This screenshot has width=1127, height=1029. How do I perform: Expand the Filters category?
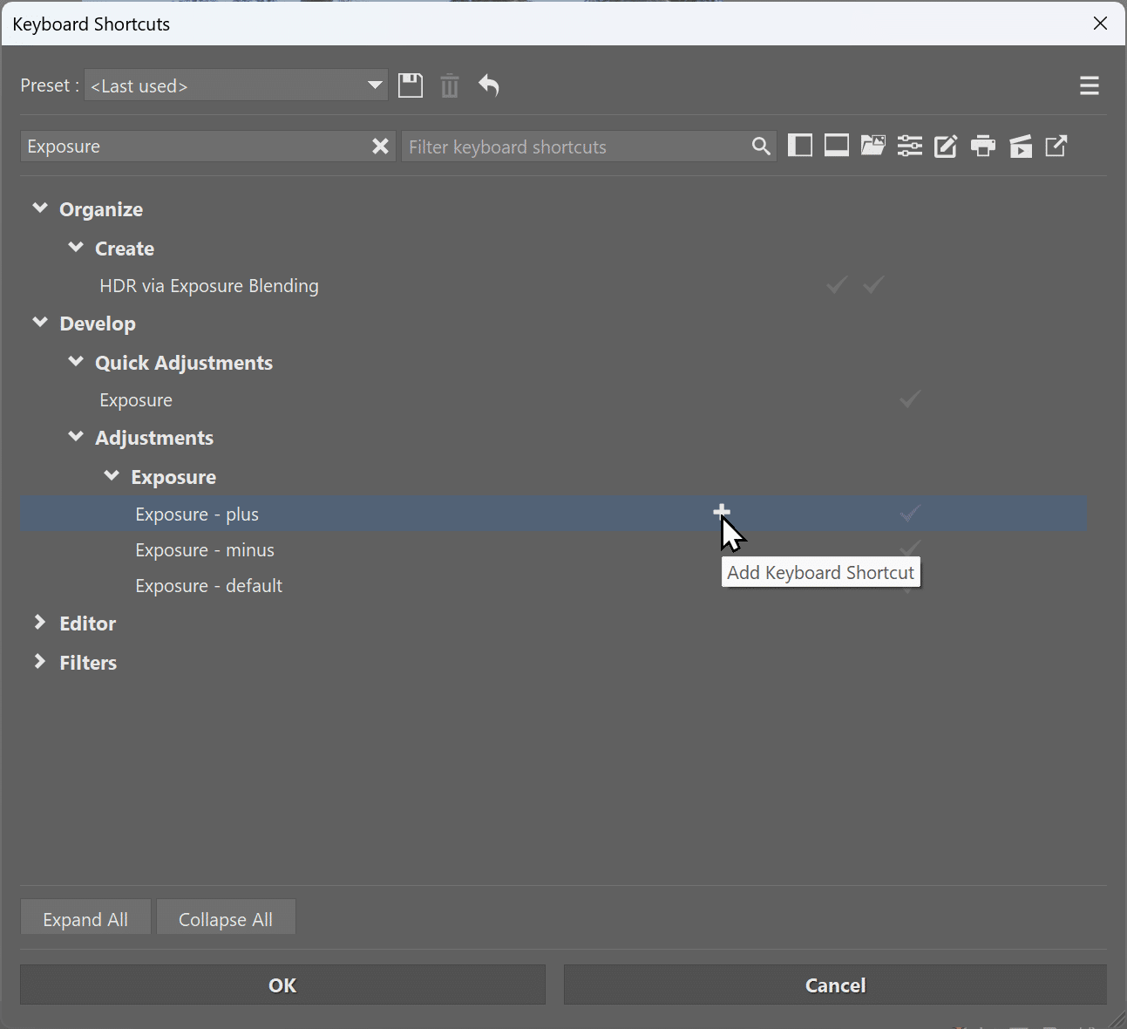coord(40,662)
